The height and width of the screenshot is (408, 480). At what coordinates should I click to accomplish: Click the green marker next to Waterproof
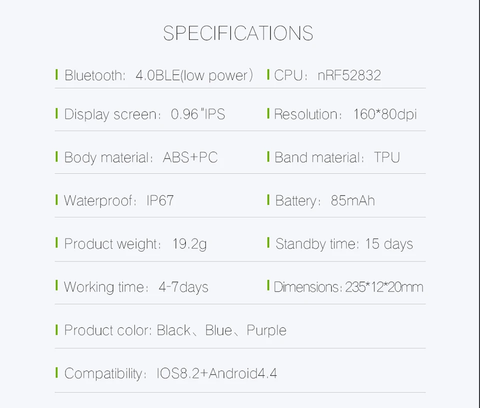click(x=56, y=200)
